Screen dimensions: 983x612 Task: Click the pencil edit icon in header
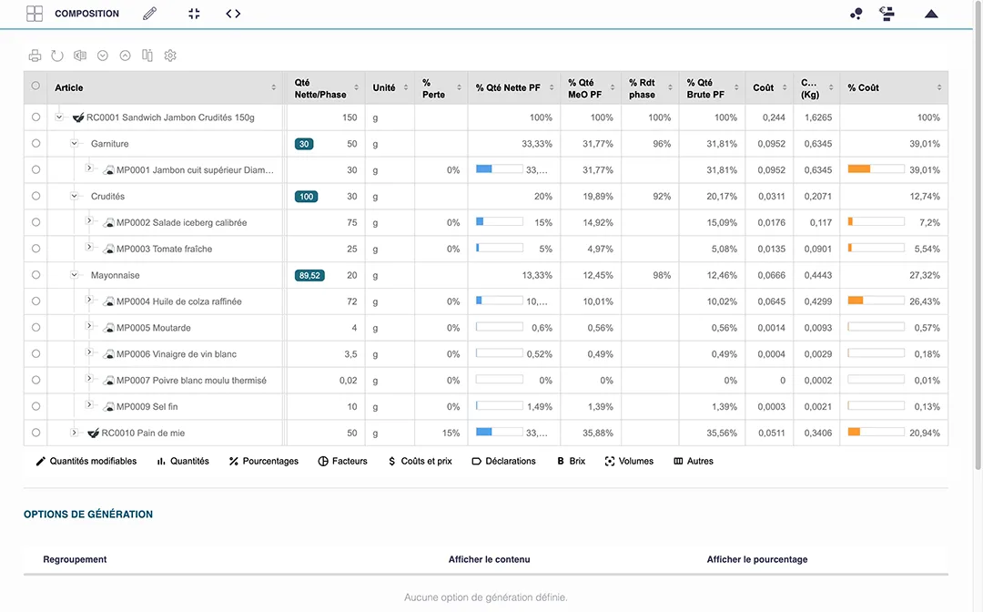click(x=150, y=14)
